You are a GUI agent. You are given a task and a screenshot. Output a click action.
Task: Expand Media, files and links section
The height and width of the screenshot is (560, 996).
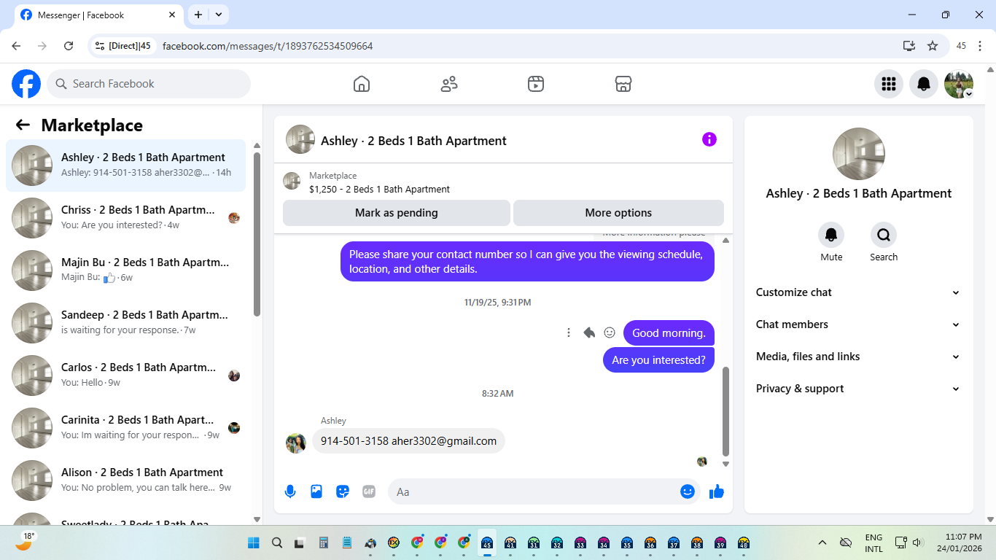pos(859,357)
